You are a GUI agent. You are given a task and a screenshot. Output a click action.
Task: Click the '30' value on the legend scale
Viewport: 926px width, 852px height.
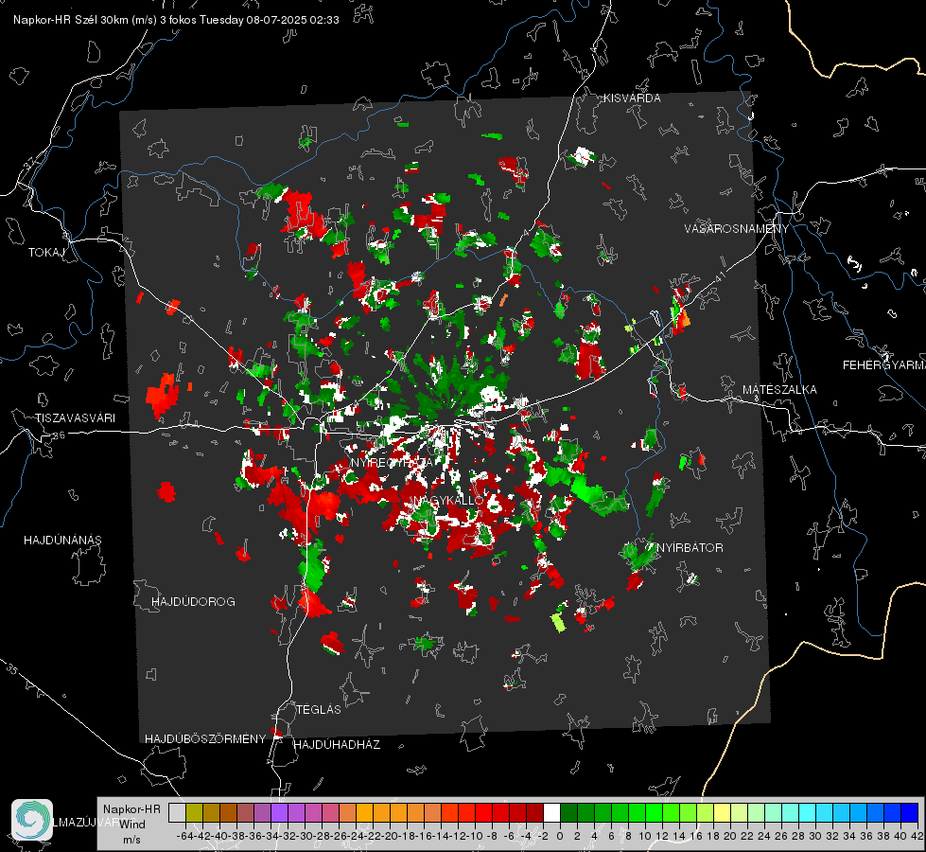click(815, 836)
